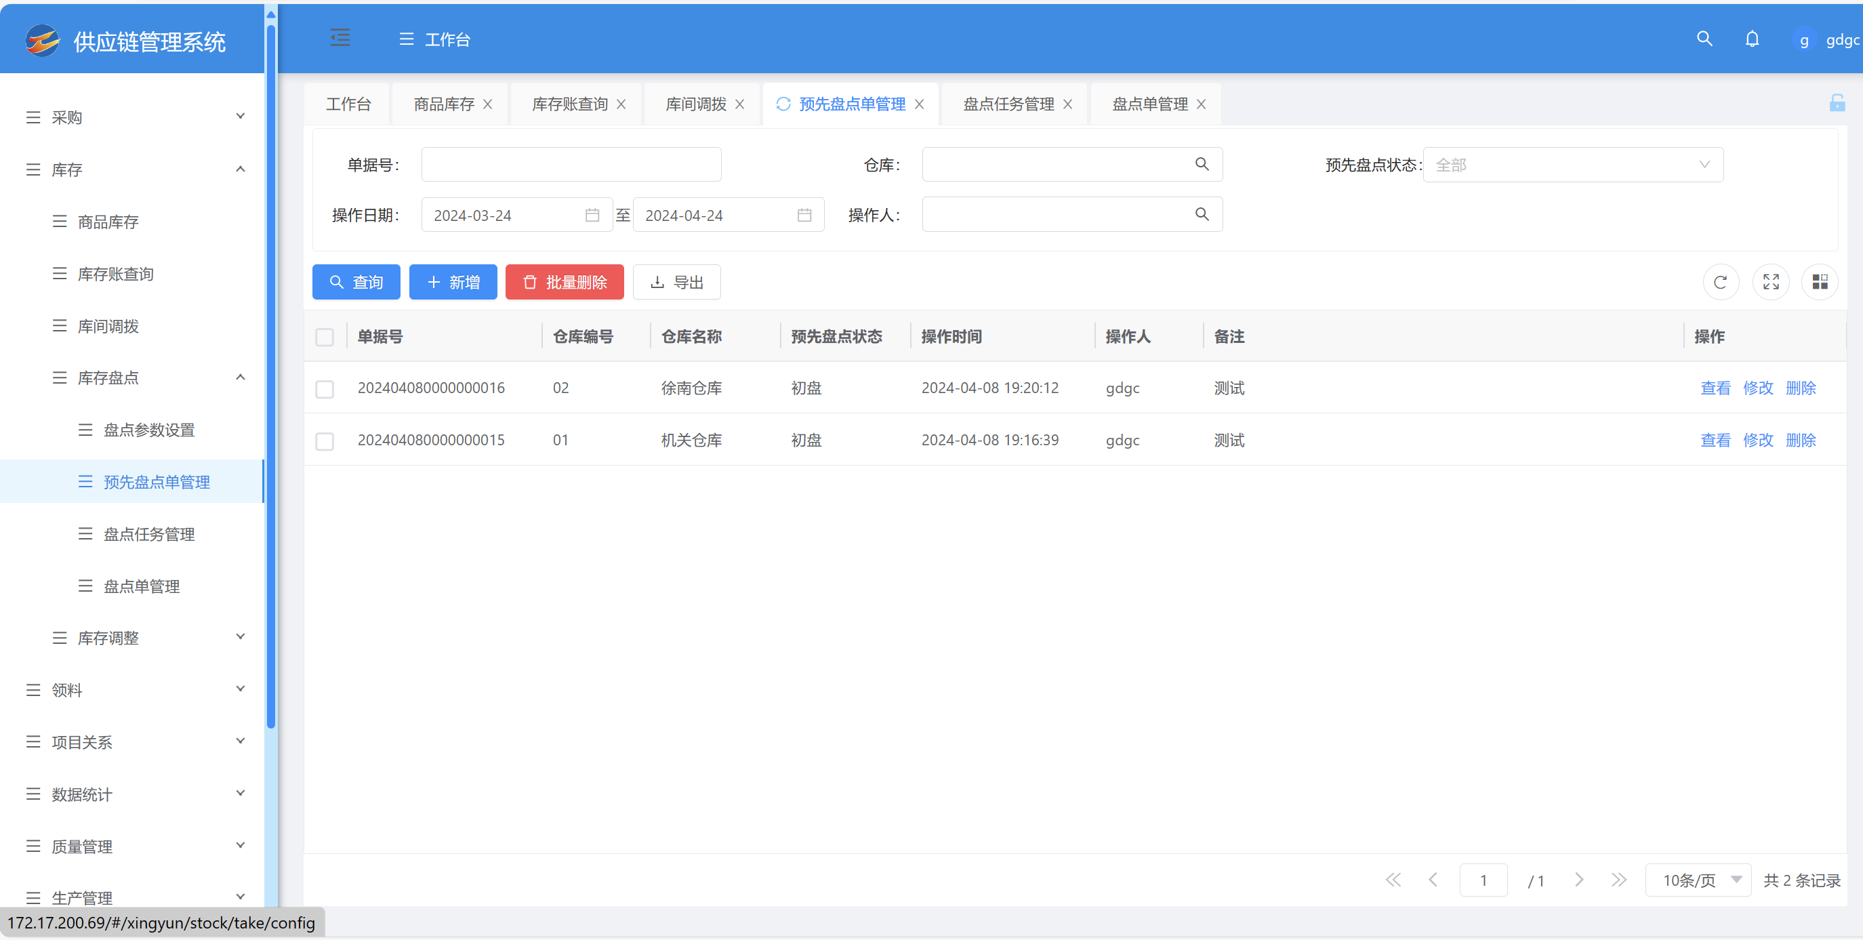Open the notification bell
The image size is (1863, 940).
click(1752, 39)
